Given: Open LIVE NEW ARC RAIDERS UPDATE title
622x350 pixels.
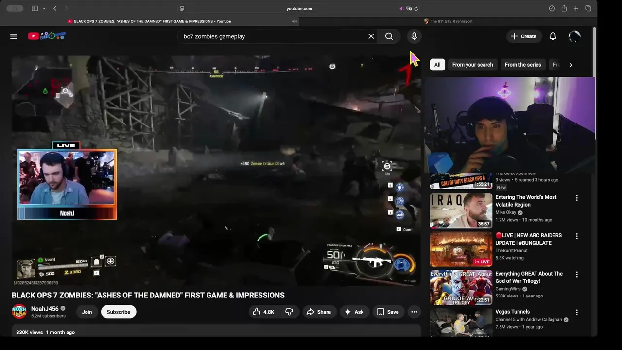Looking at the screenshot, I should (x=528, y=239).
